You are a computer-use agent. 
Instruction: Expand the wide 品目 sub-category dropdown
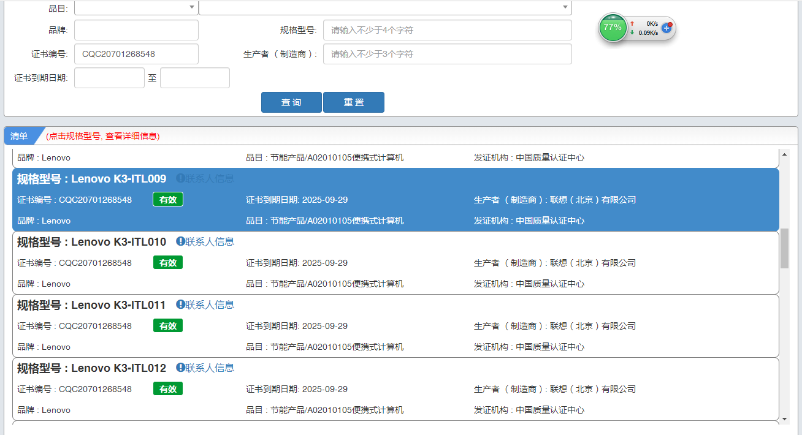(x=385, y=7)
